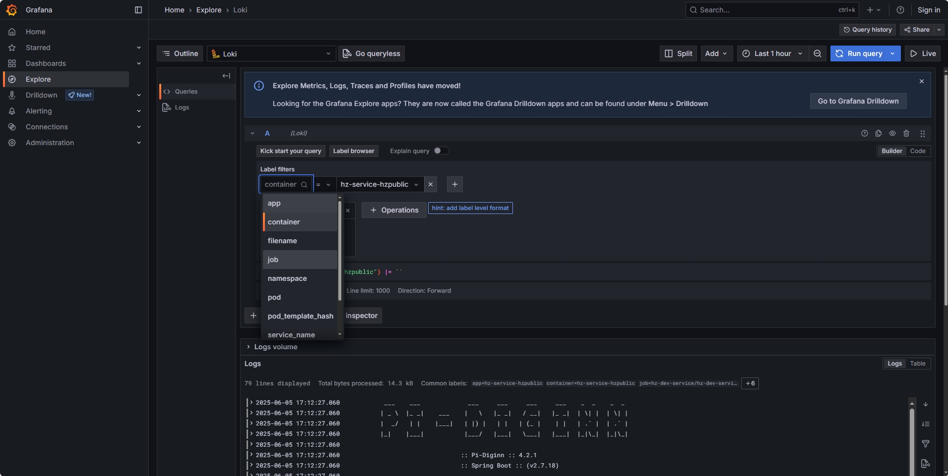The width and height of the screenshot is (948, 476).
Task: Duplicate query A with copy icon
Action: (879, 133)
